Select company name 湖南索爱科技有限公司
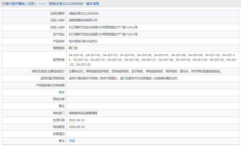Viewport: 241px width, 146px height. [83, 20]
